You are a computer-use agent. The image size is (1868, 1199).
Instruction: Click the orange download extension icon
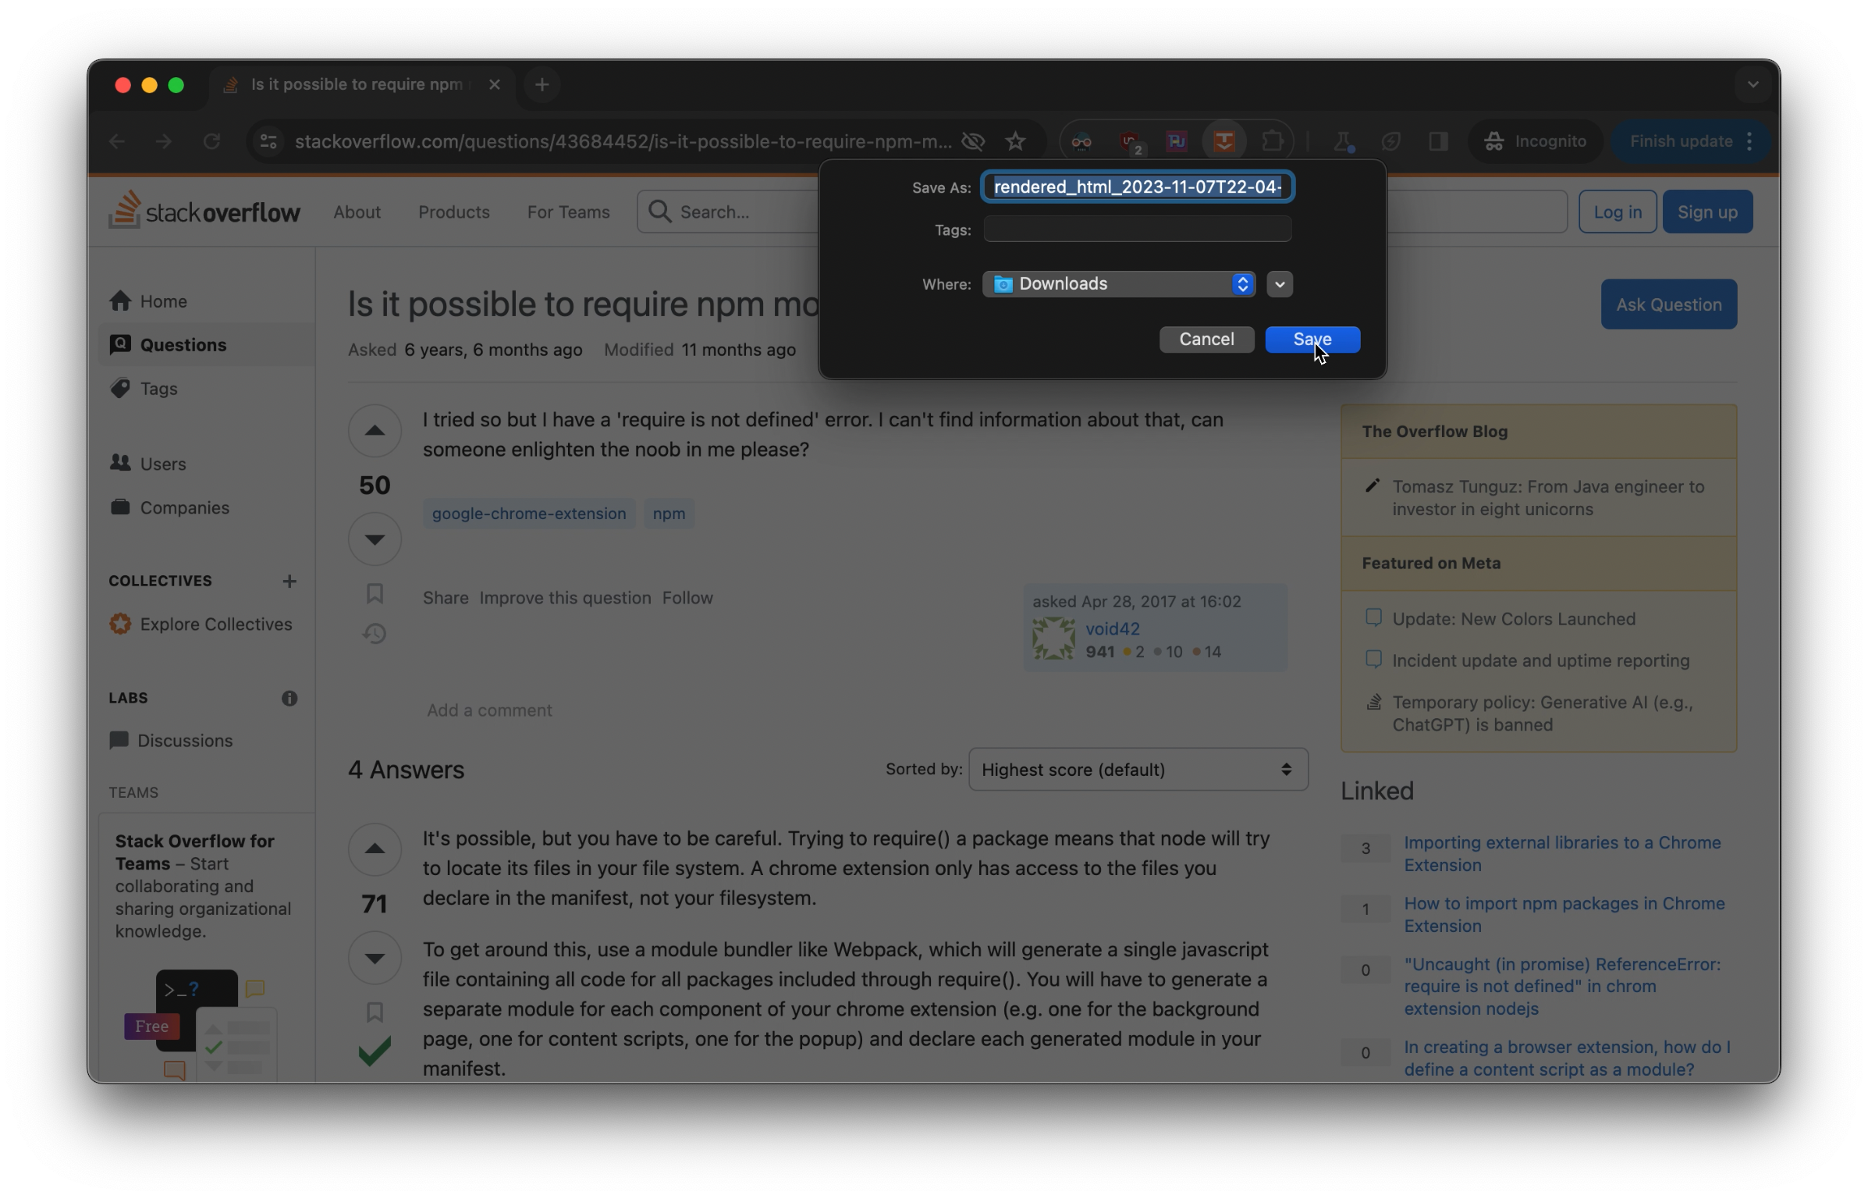click(x=1223, y=141)
